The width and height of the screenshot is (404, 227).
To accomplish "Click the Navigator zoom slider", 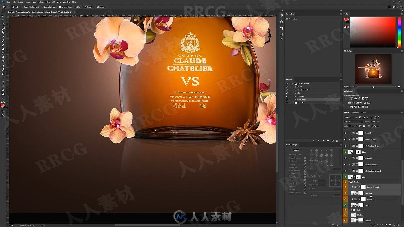I will [374, 87].
